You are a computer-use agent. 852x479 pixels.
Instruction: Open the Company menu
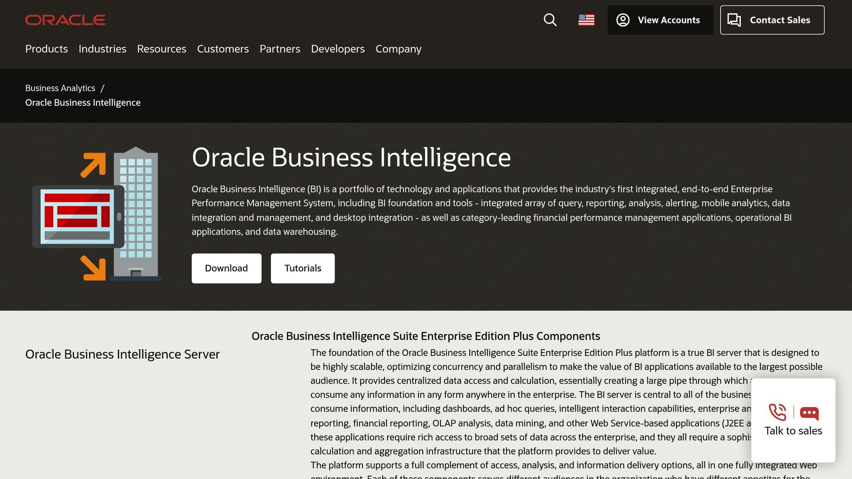pyautogui.click(x=399, y=49)
